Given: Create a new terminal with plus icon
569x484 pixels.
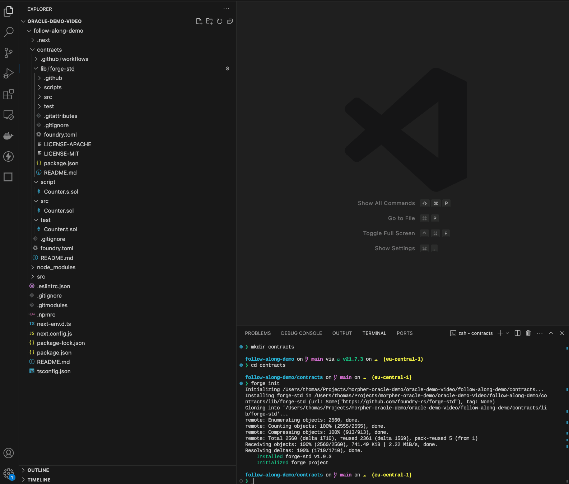Looking at the screenshot, I should point(500,333).
